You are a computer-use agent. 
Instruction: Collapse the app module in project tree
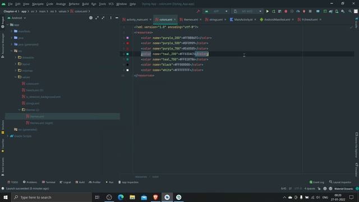(8, 25)
